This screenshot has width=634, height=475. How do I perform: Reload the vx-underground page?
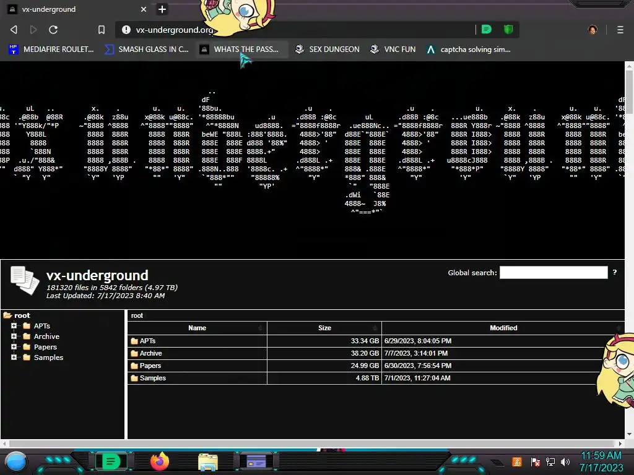tap(53, 30)
